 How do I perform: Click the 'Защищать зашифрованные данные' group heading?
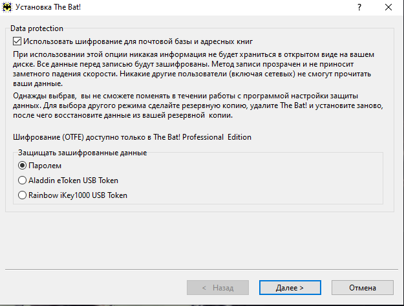coord(83,153)
